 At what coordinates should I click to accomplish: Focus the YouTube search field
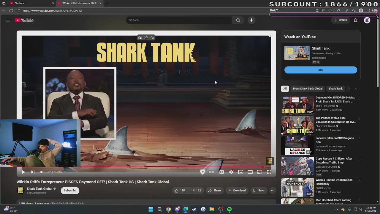tap(179, 20)
